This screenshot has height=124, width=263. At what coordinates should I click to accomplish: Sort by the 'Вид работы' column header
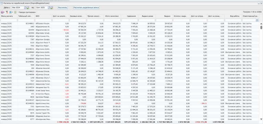pyautogui.click(x=233, y=16)
